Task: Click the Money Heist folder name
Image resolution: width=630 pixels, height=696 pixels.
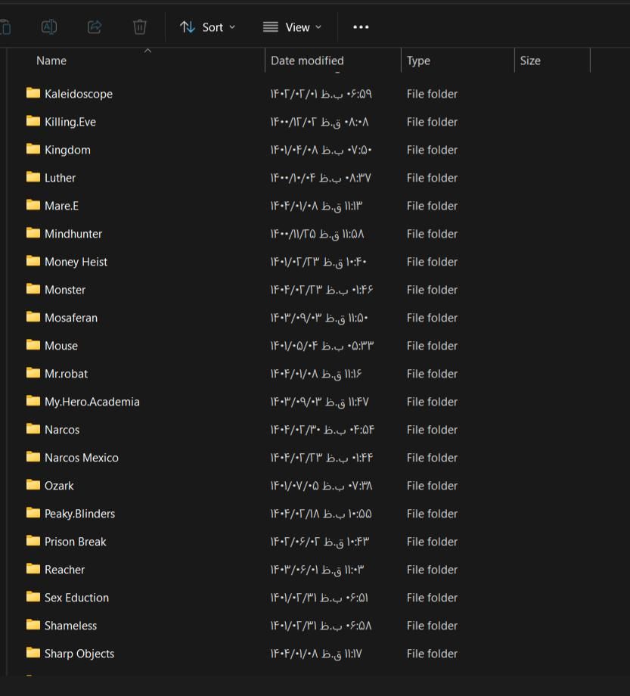Action: (x=76, y=262)
